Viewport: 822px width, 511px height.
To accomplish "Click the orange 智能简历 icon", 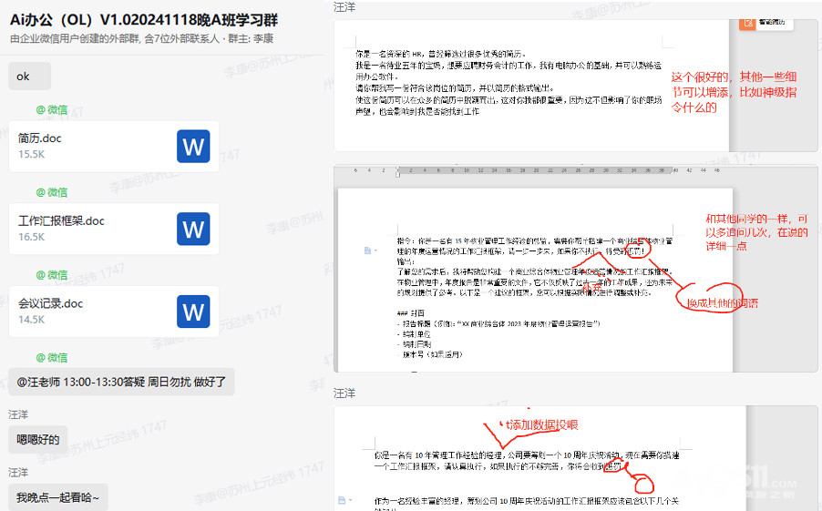I will 748,21.
